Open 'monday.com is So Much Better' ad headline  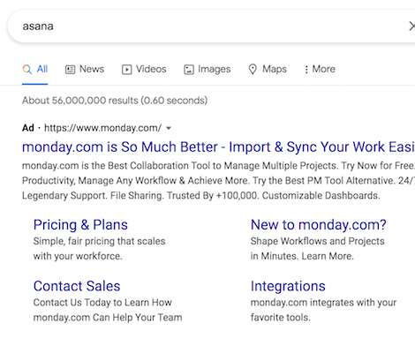point(218,147)
